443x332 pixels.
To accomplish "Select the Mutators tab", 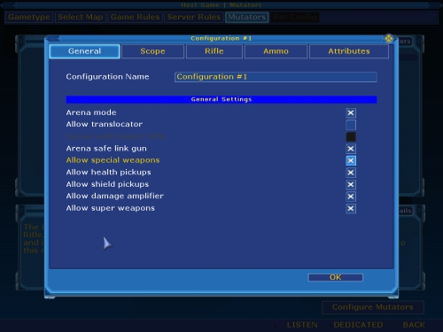I will [x=246, y=17].
